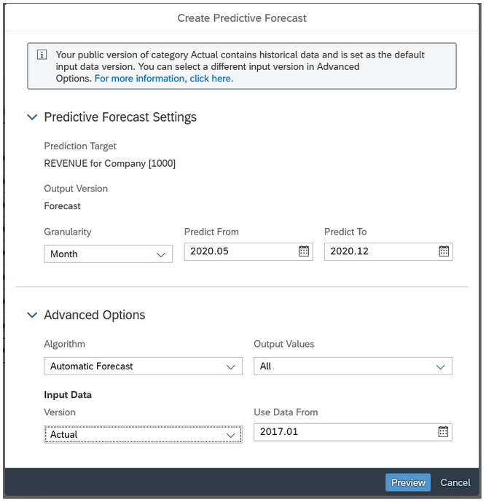Collapse the Predictive Forecast Settings section

point(32,117)
